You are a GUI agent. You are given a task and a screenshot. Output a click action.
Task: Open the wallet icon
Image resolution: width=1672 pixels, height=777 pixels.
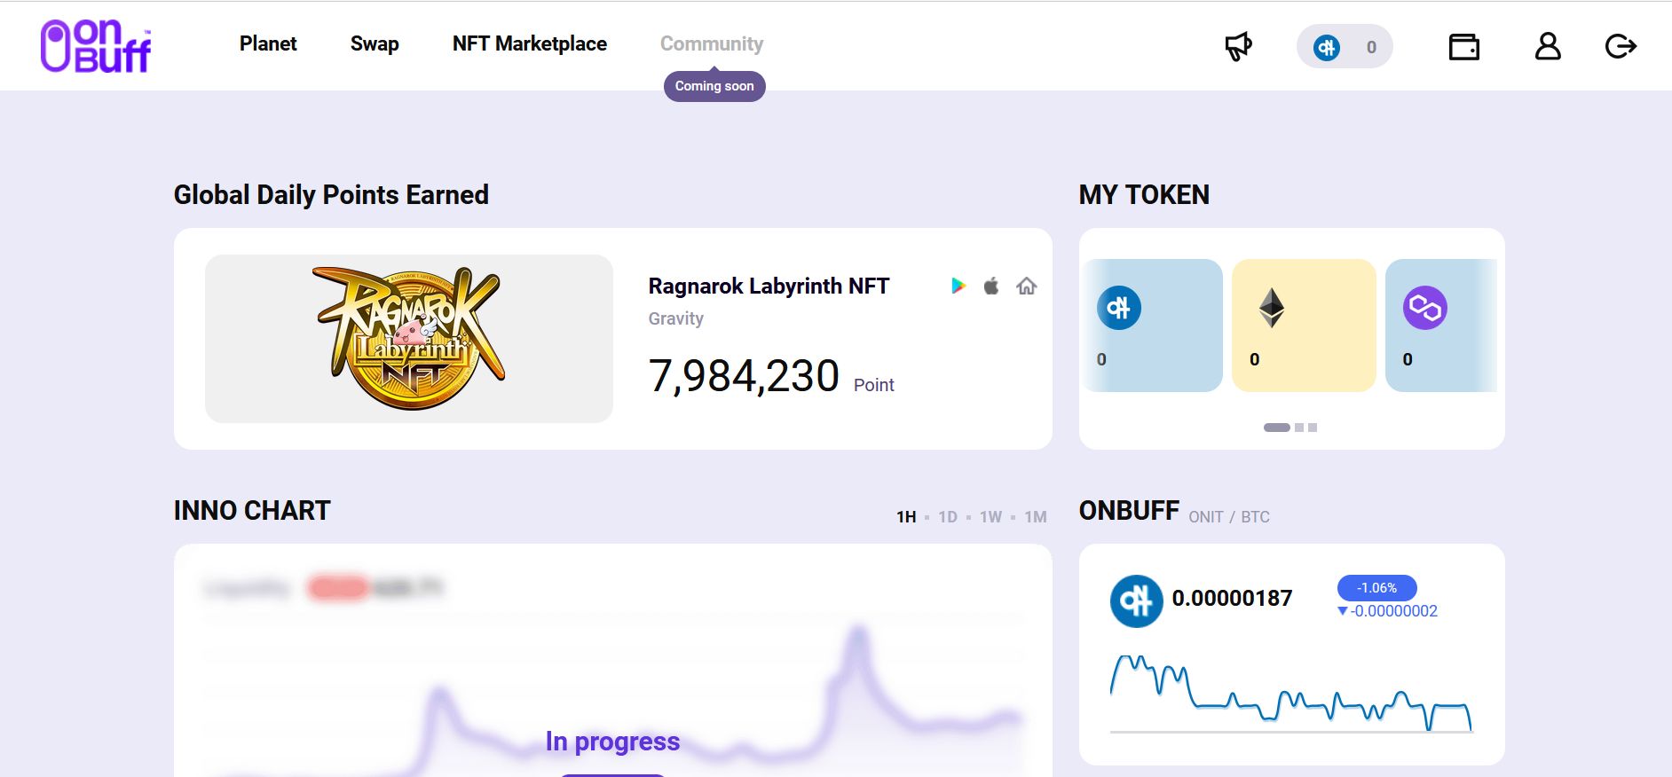(x=1464, y=46)
